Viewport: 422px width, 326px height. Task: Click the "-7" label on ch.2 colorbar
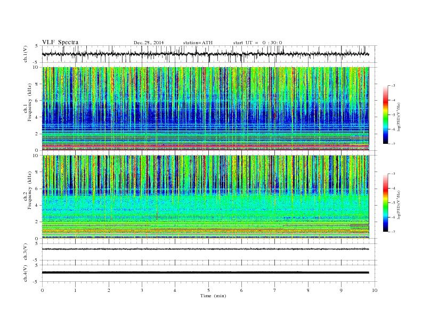pyautogui.click(x=393, y=232)
